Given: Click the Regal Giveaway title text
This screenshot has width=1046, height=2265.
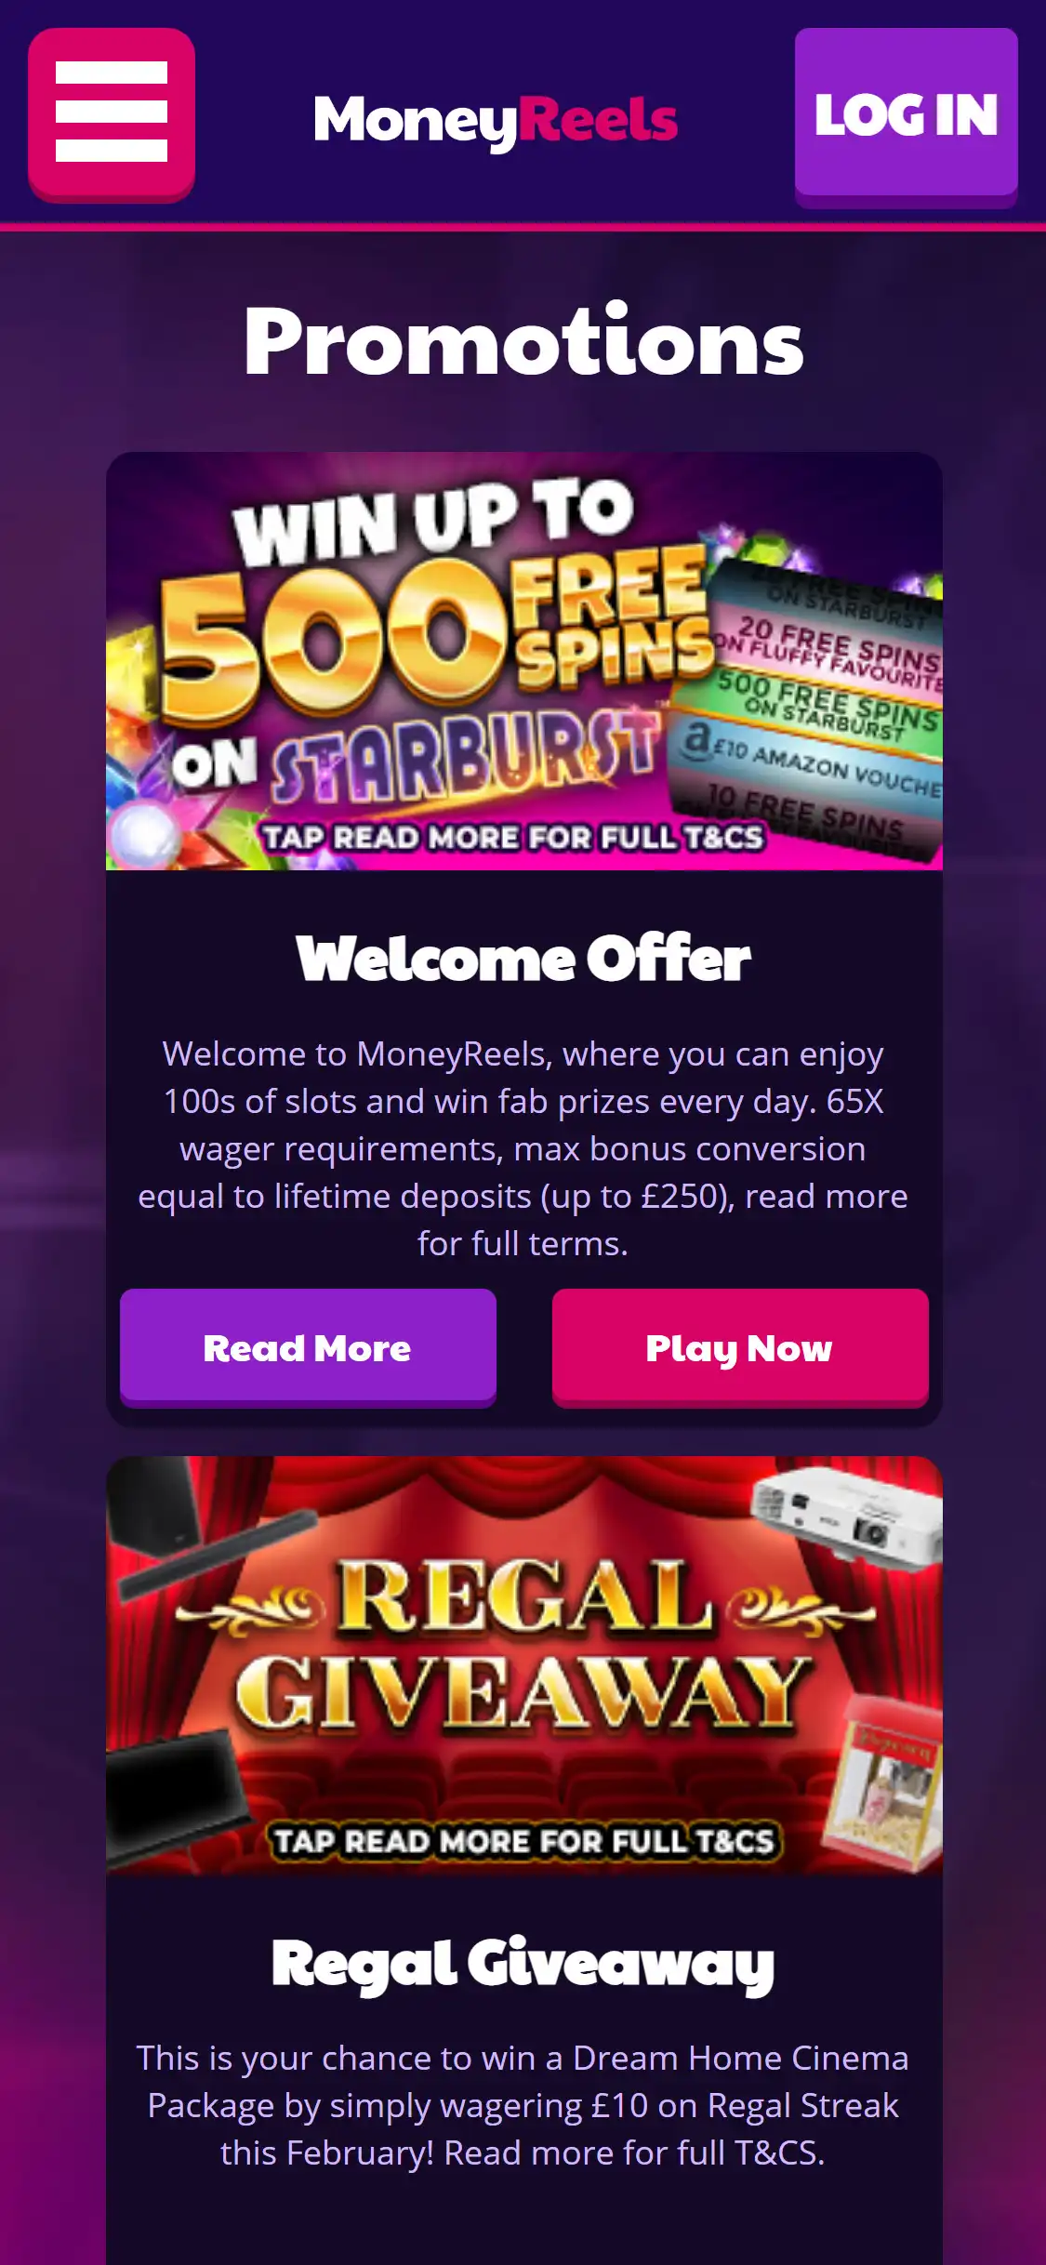Looking at the screenshot, I should (523, 1963).
